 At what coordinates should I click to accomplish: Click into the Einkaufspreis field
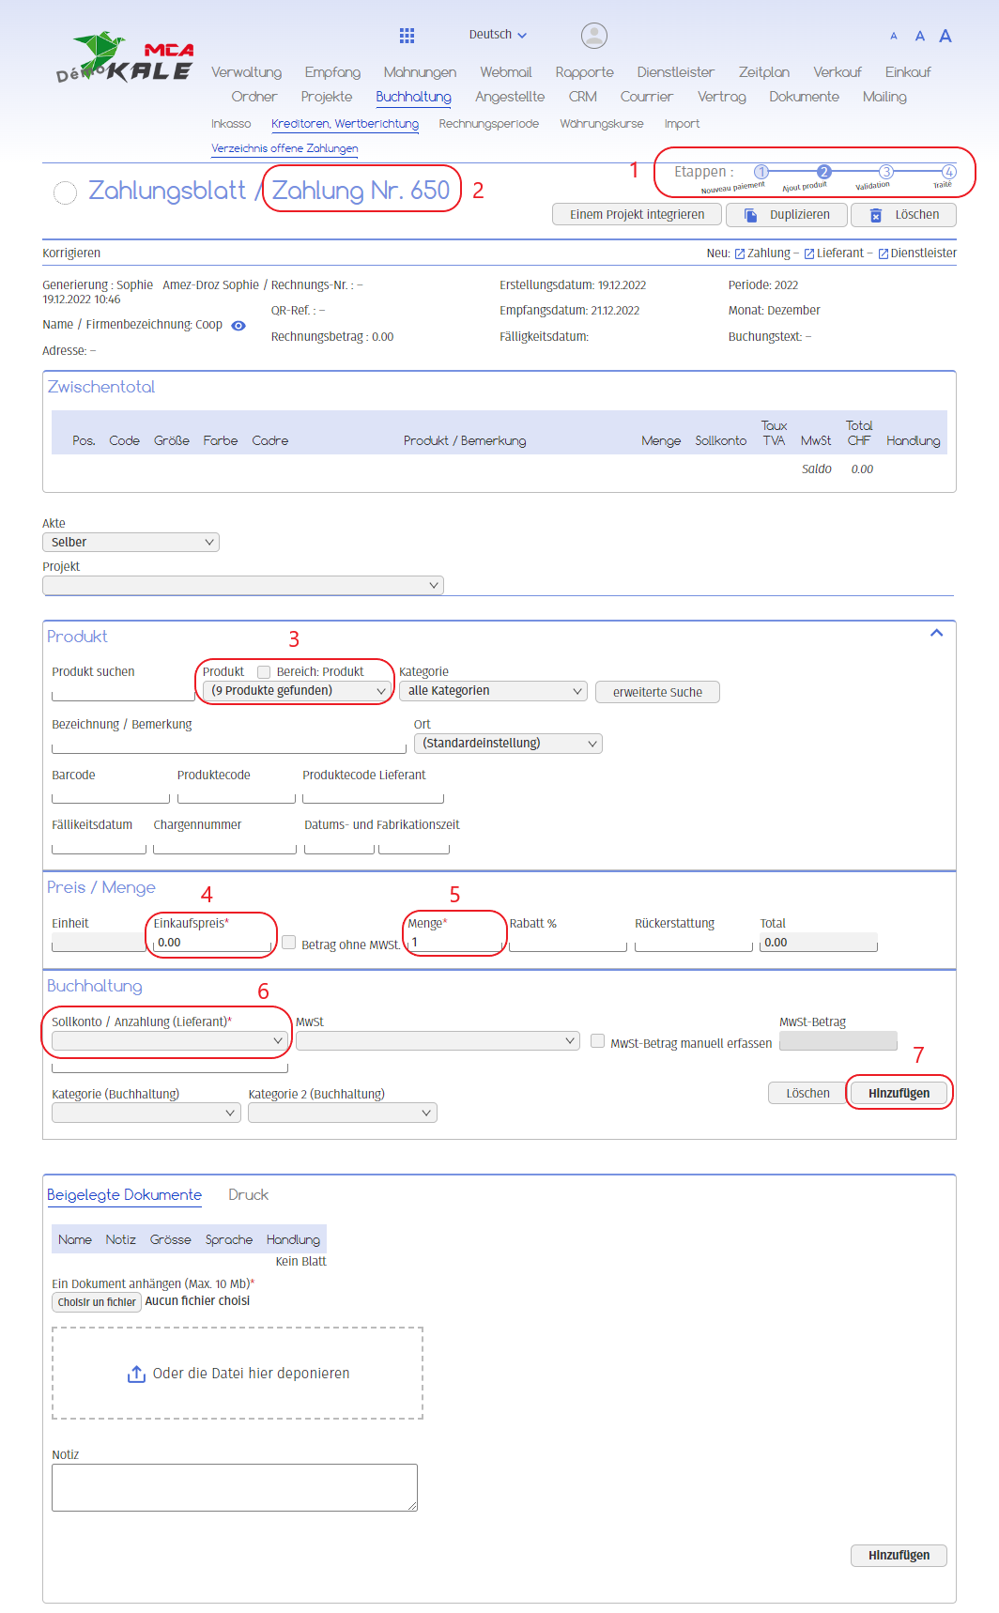click(x=213, y=943)
